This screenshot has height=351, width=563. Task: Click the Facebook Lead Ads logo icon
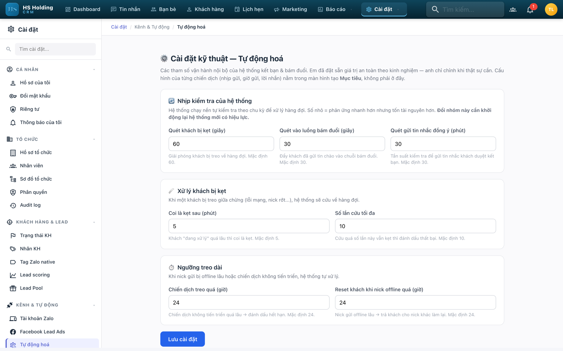[13, 332]
